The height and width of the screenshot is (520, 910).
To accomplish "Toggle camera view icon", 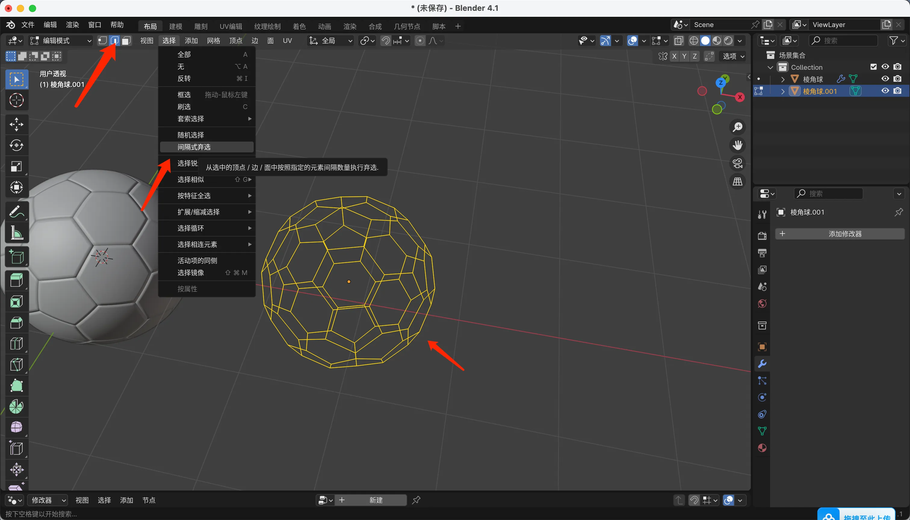I will [x=737, y=164].
